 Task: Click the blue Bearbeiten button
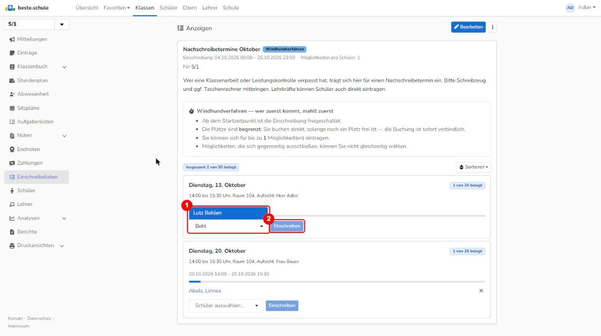point(468,27)
